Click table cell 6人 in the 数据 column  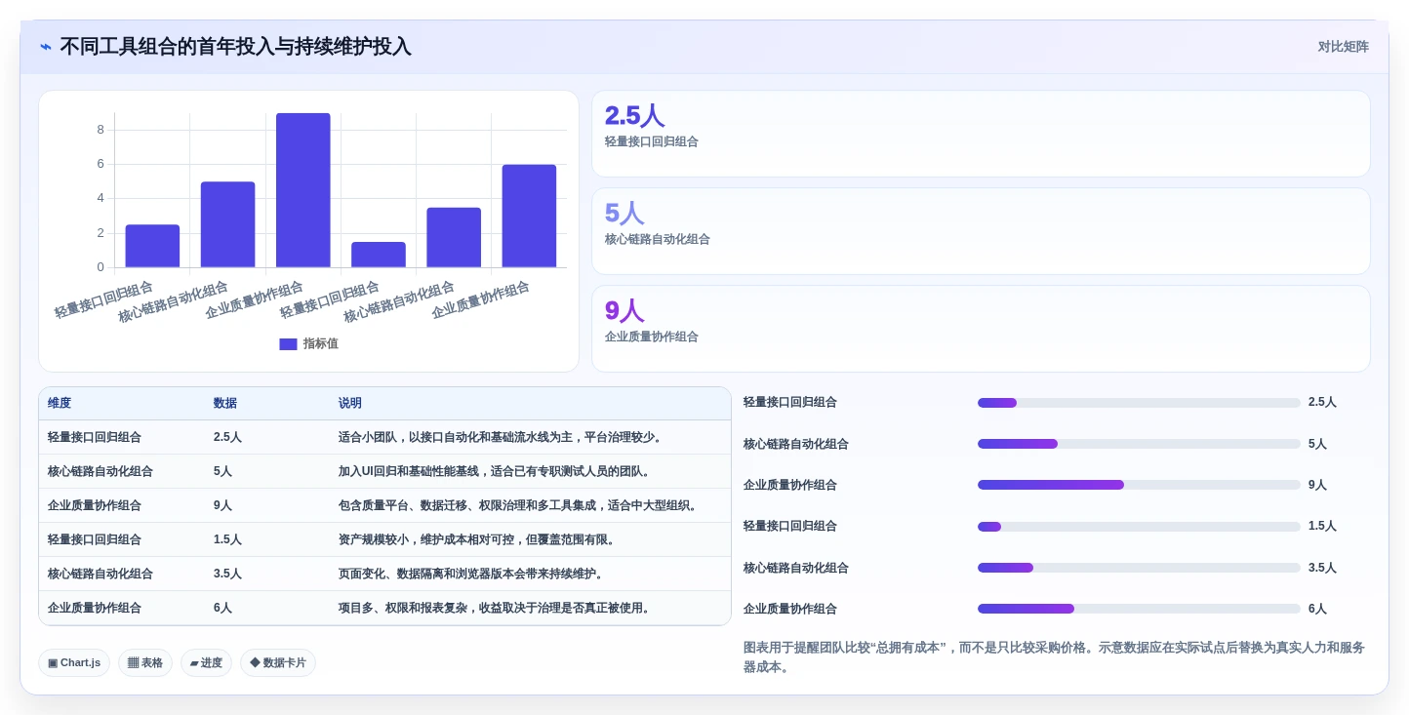(x=222, y=608)
